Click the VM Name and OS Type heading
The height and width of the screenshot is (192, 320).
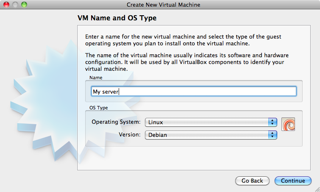point(117,18)
